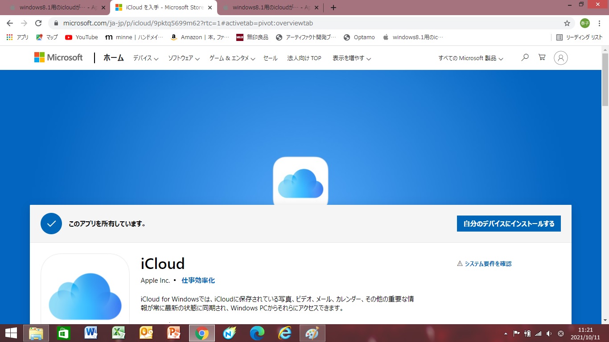This screenshot has width=609, height=342.
Task: Go to the ホーム store page
Action: tap(114, 58)
